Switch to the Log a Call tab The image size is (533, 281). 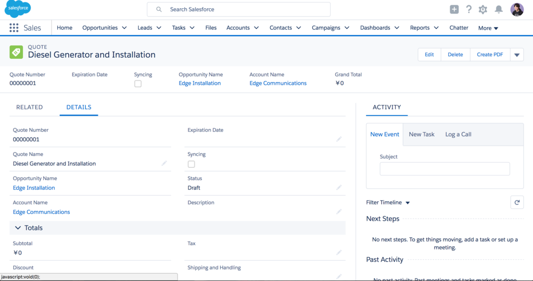click(458, 134)
